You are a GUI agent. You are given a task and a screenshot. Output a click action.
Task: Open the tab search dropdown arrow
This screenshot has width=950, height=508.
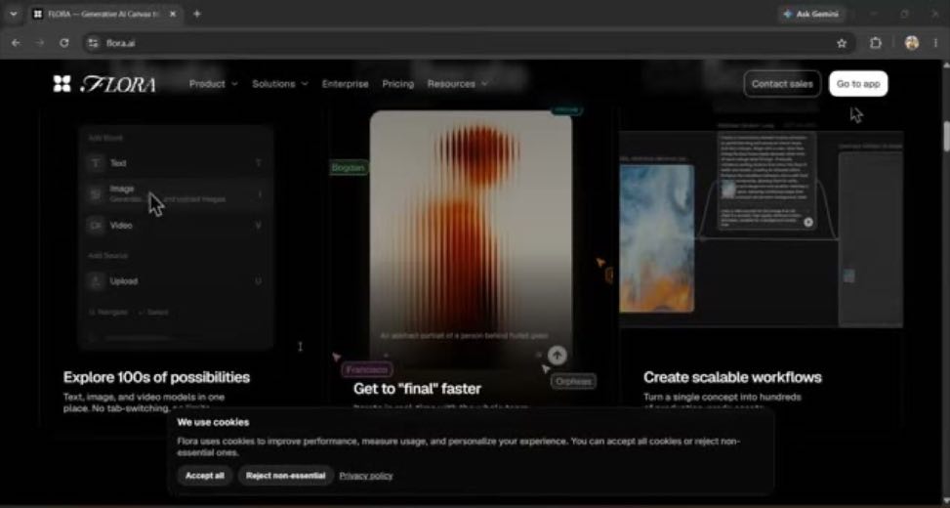14,14
